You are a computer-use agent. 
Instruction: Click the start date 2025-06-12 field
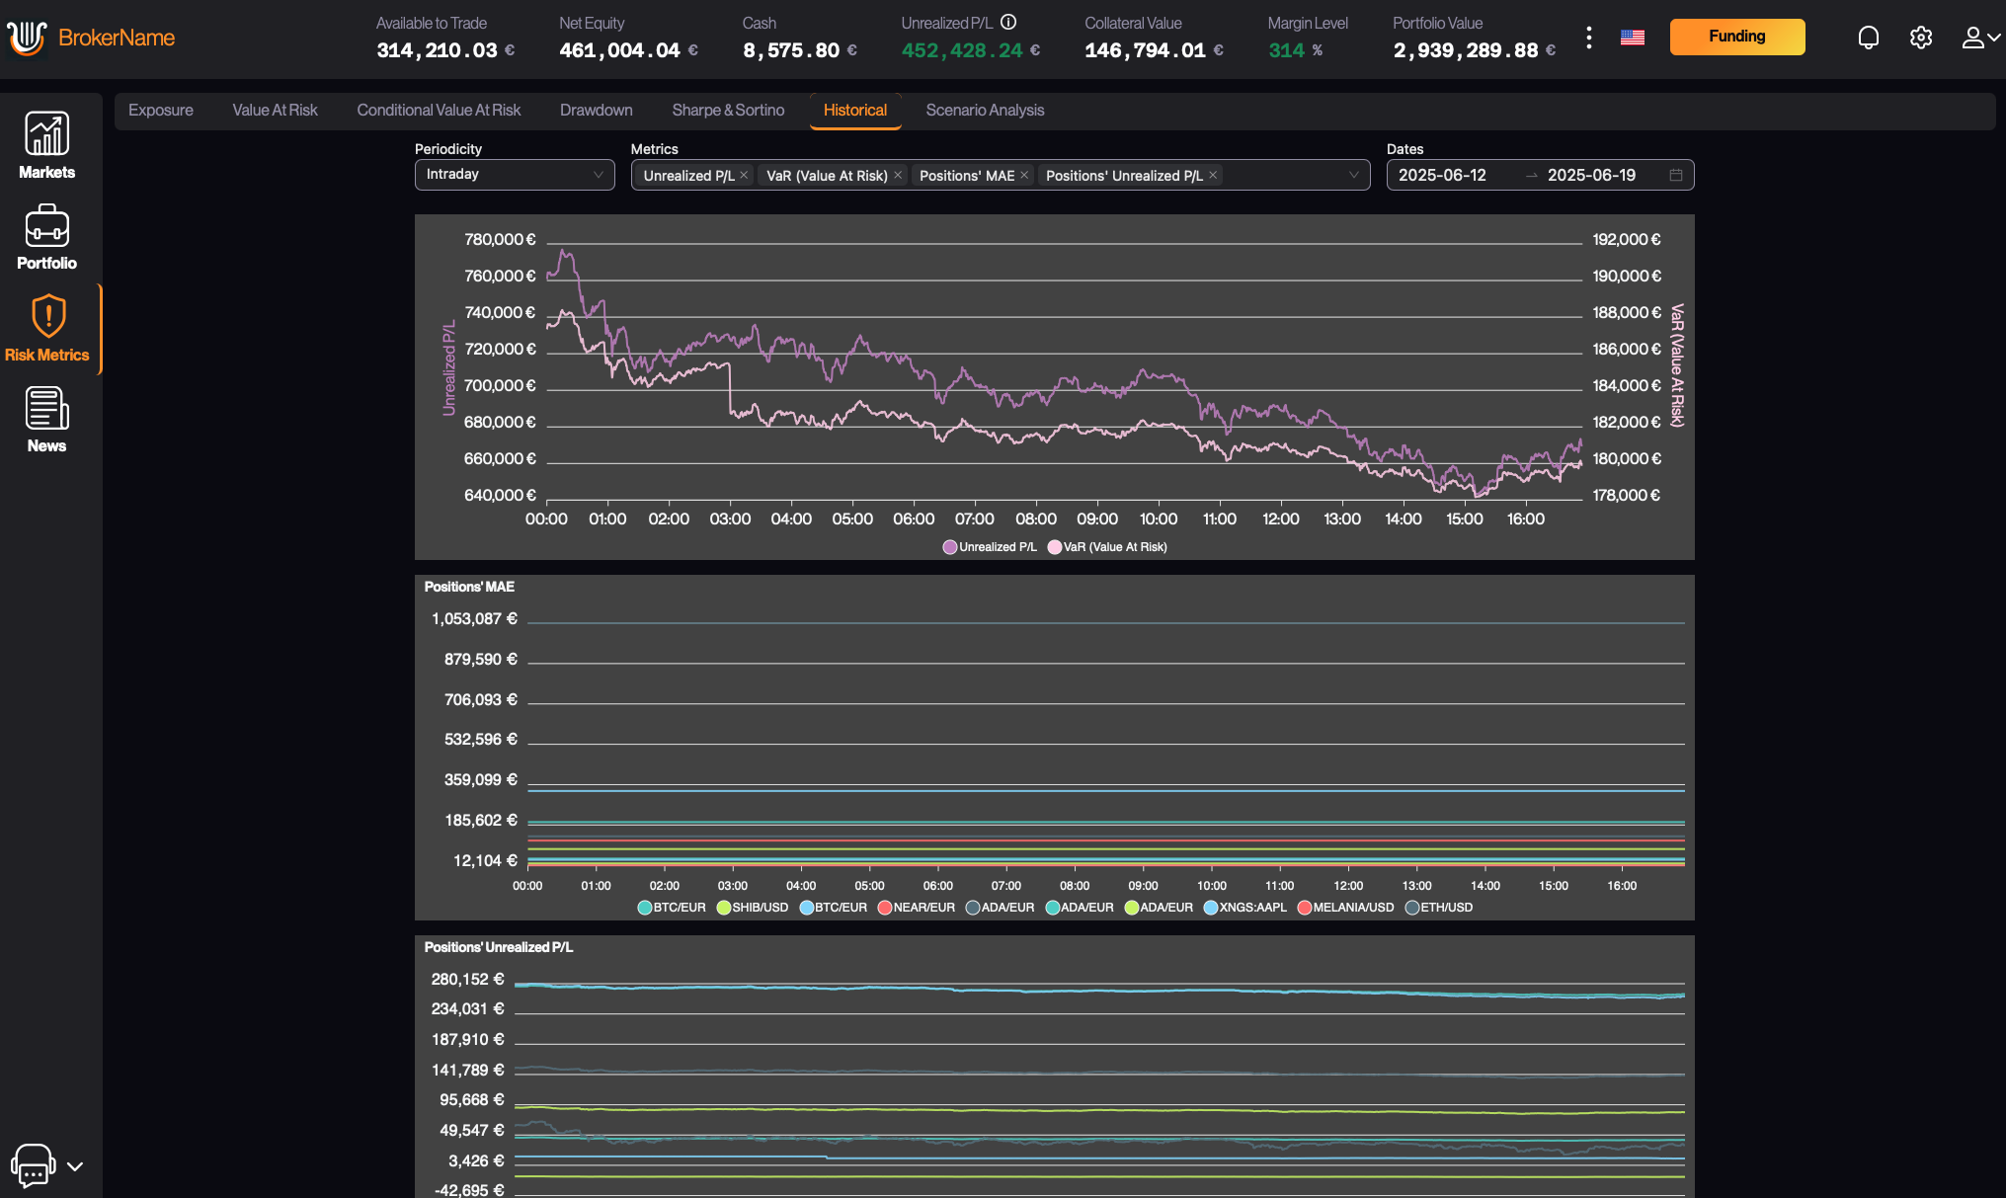coord(1442,175)
